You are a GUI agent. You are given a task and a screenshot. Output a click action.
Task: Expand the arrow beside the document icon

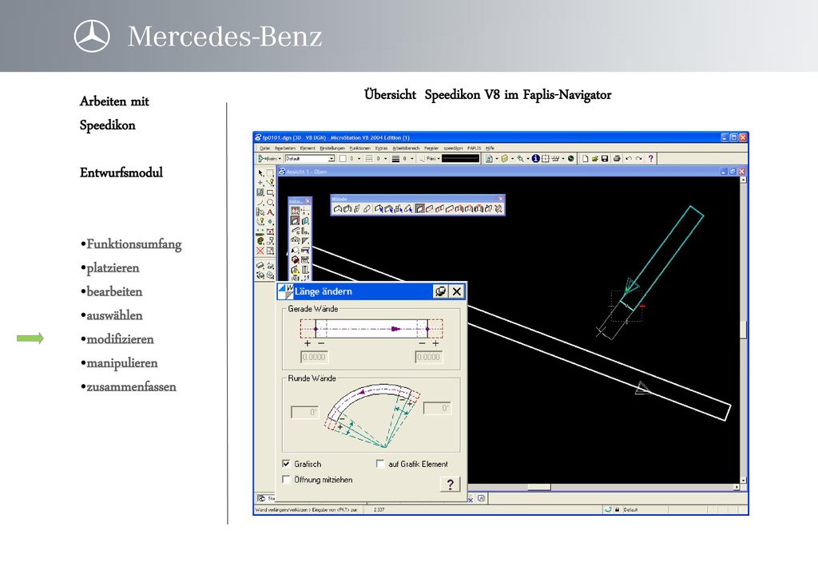(x=497, y=158)
